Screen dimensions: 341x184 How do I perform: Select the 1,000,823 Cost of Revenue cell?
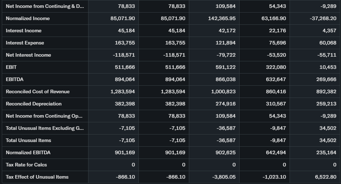[x=224, y=91]
